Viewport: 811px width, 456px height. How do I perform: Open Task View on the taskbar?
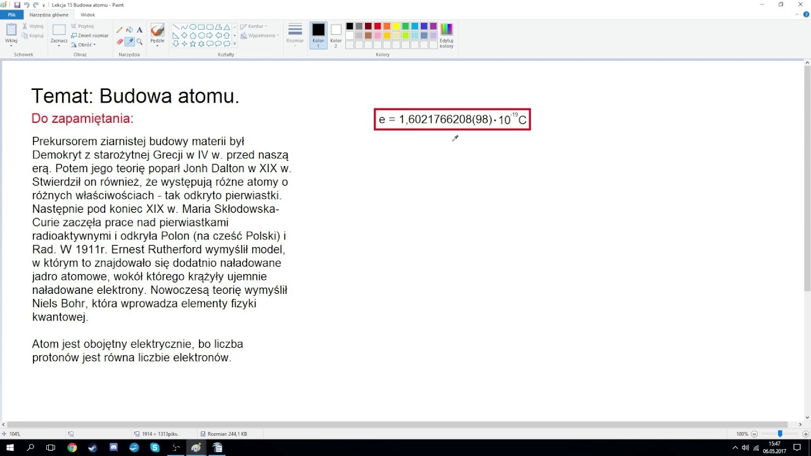tap(51, 447)
